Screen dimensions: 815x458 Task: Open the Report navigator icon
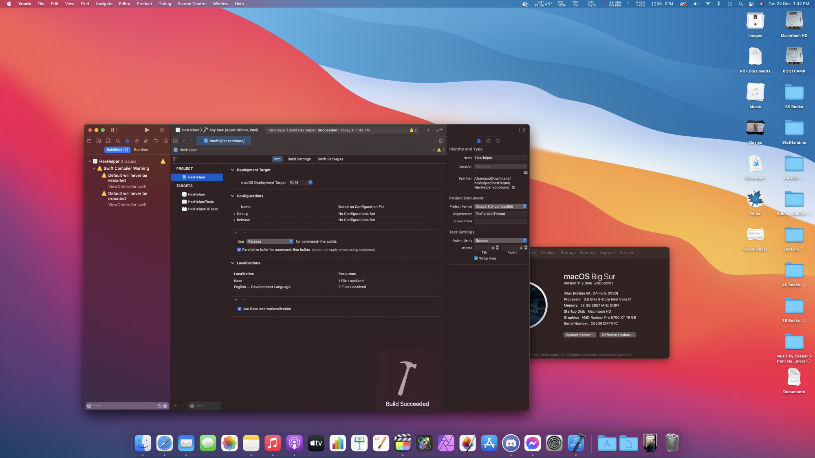point(165,141)
